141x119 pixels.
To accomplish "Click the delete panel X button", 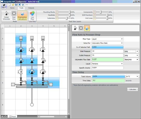I will (x=6, y=117).
